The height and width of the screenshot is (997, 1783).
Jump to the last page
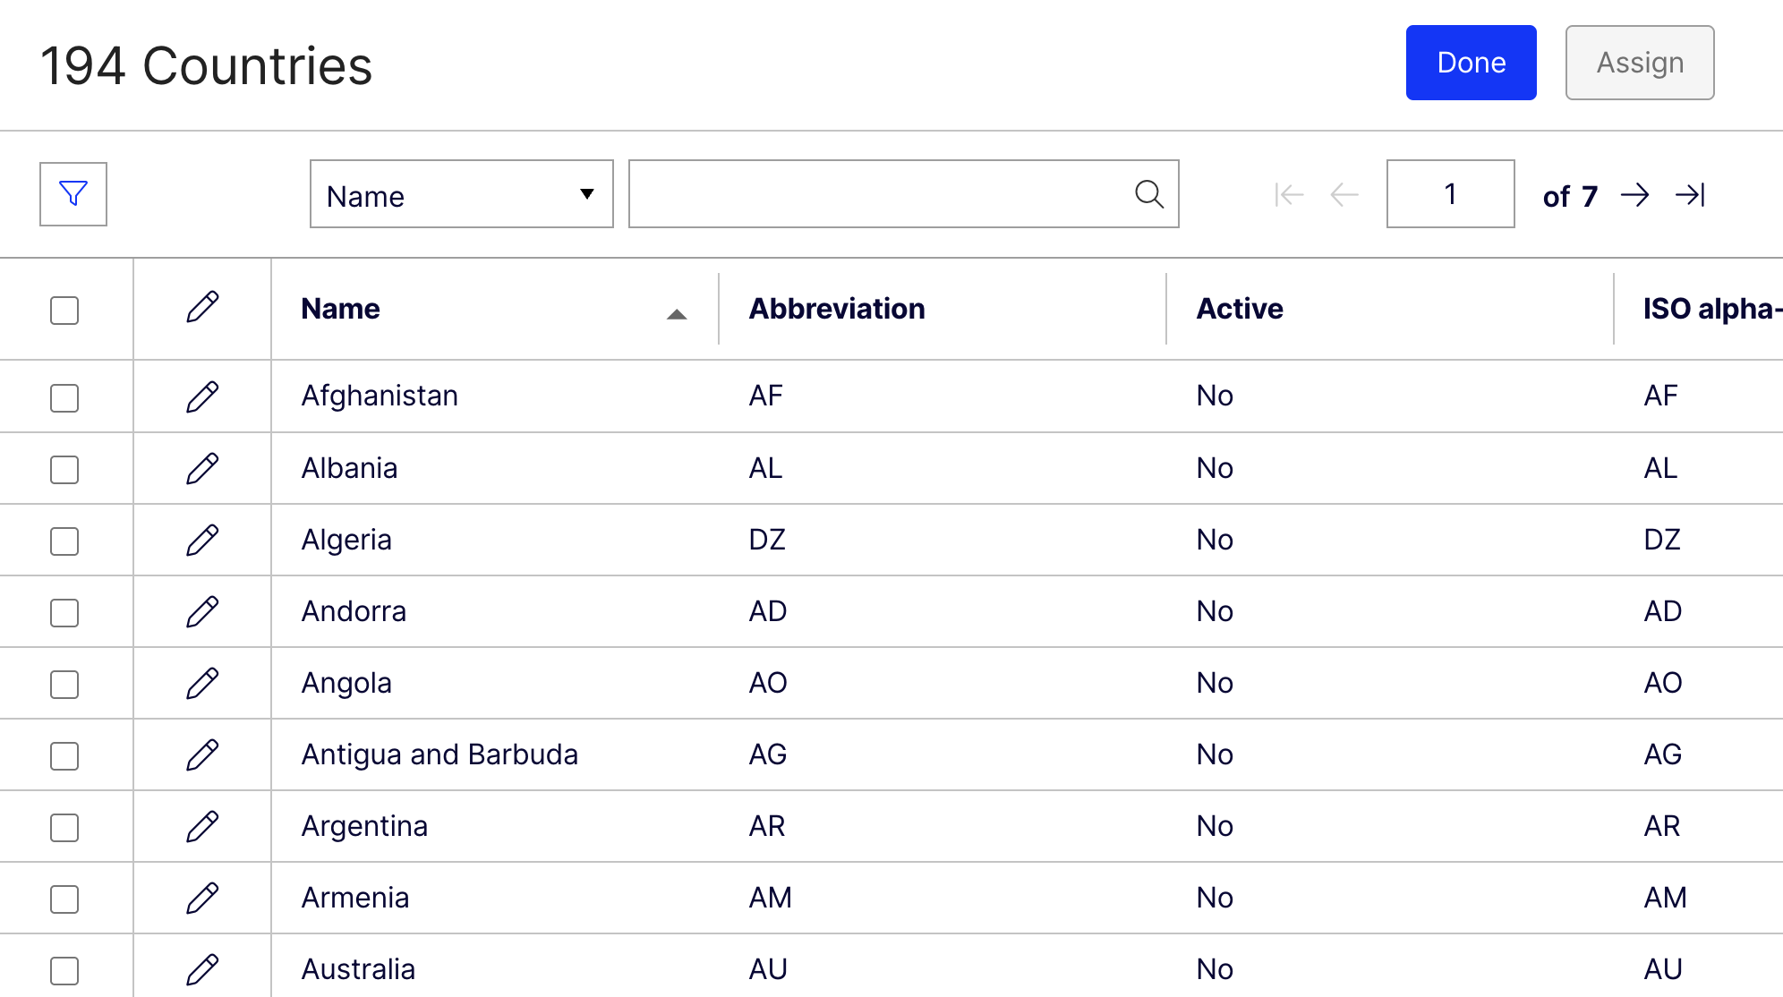coord(1692,194)
